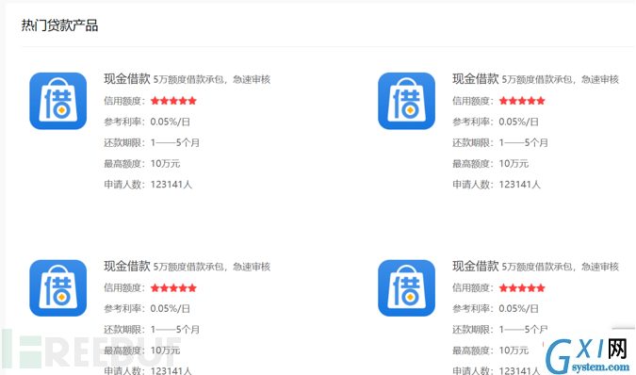
Task: Click 最高额度 10万元 in bottom-right card
Action: [490, 351]
